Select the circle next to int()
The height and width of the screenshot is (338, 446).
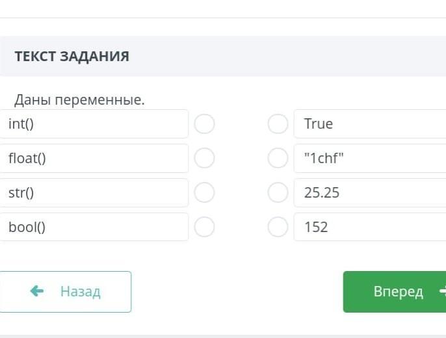coord(204,123)
